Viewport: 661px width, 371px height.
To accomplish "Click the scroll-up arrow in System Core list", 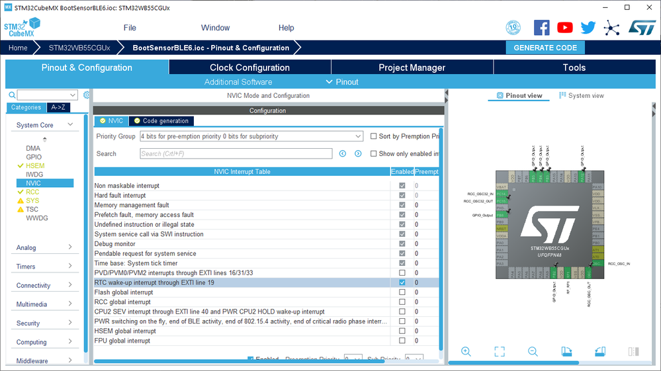I will (45, 139).
